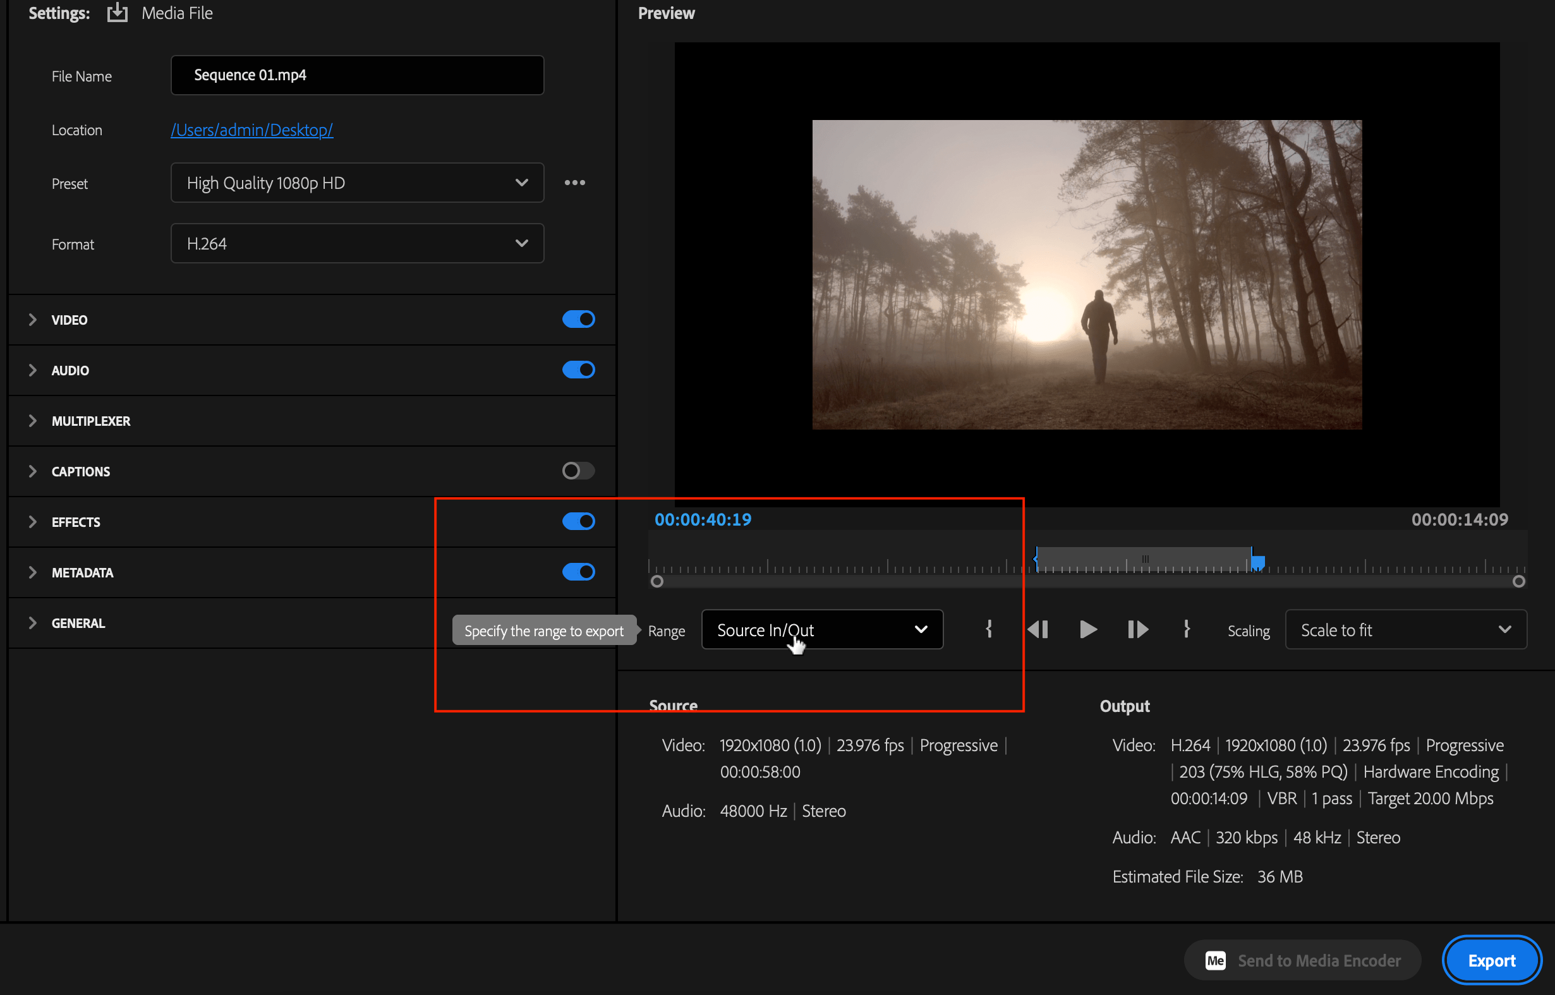Expand the EFFECTS section
Image resolution: width=1555 pixels, height=995 pixels.
(33, 521)
